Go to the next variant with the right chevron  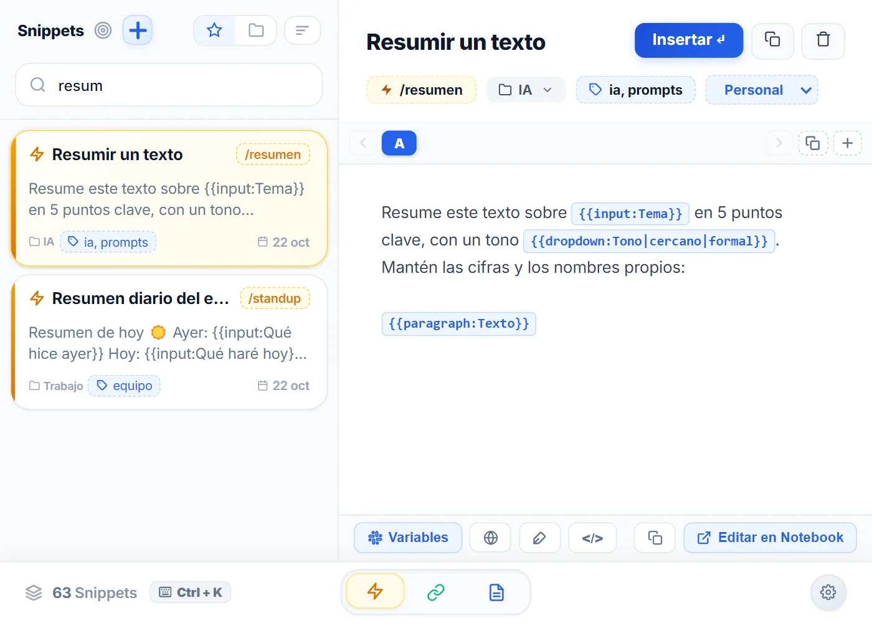point(779,143)
